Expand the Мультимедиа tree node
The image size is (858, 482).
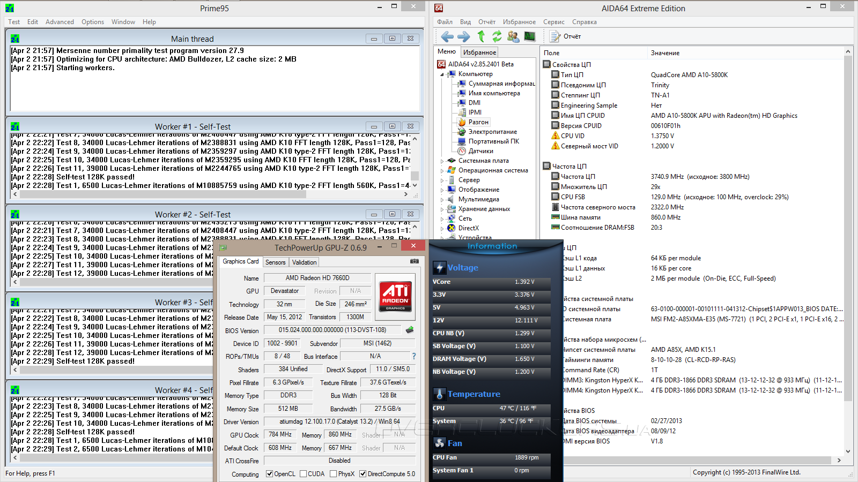click(x=442, y=200)
